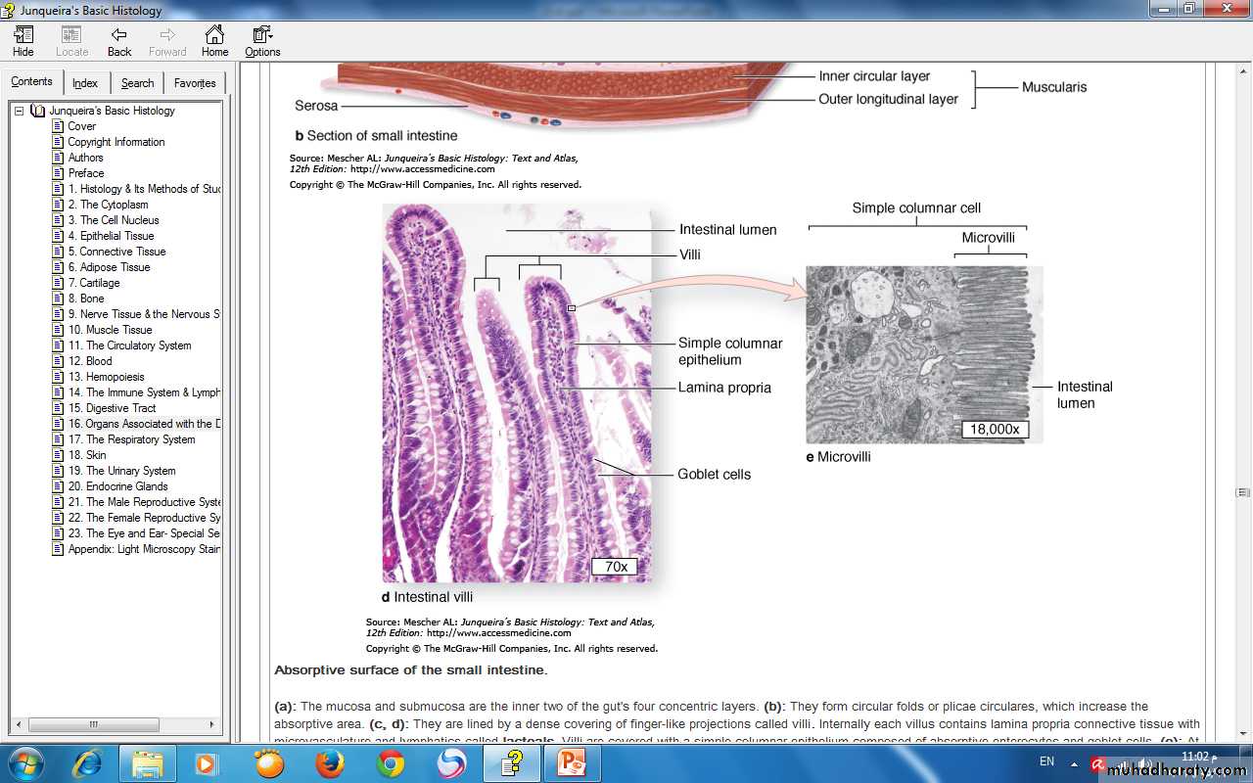
Task: Open PowerPoint from the taskbar
Action: point(571,763)
